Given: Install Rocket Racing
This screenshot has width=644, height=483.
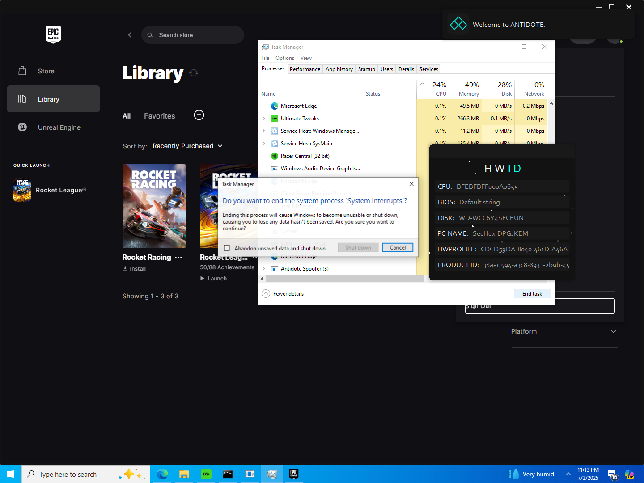Looking at the screenshot, I should pos(134,269).
